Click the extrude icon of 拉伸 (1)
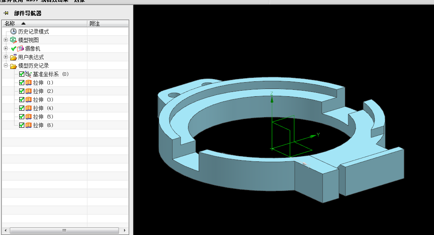Image resolution: width=434 pixels, height=235 pixels. pos(29,83)
